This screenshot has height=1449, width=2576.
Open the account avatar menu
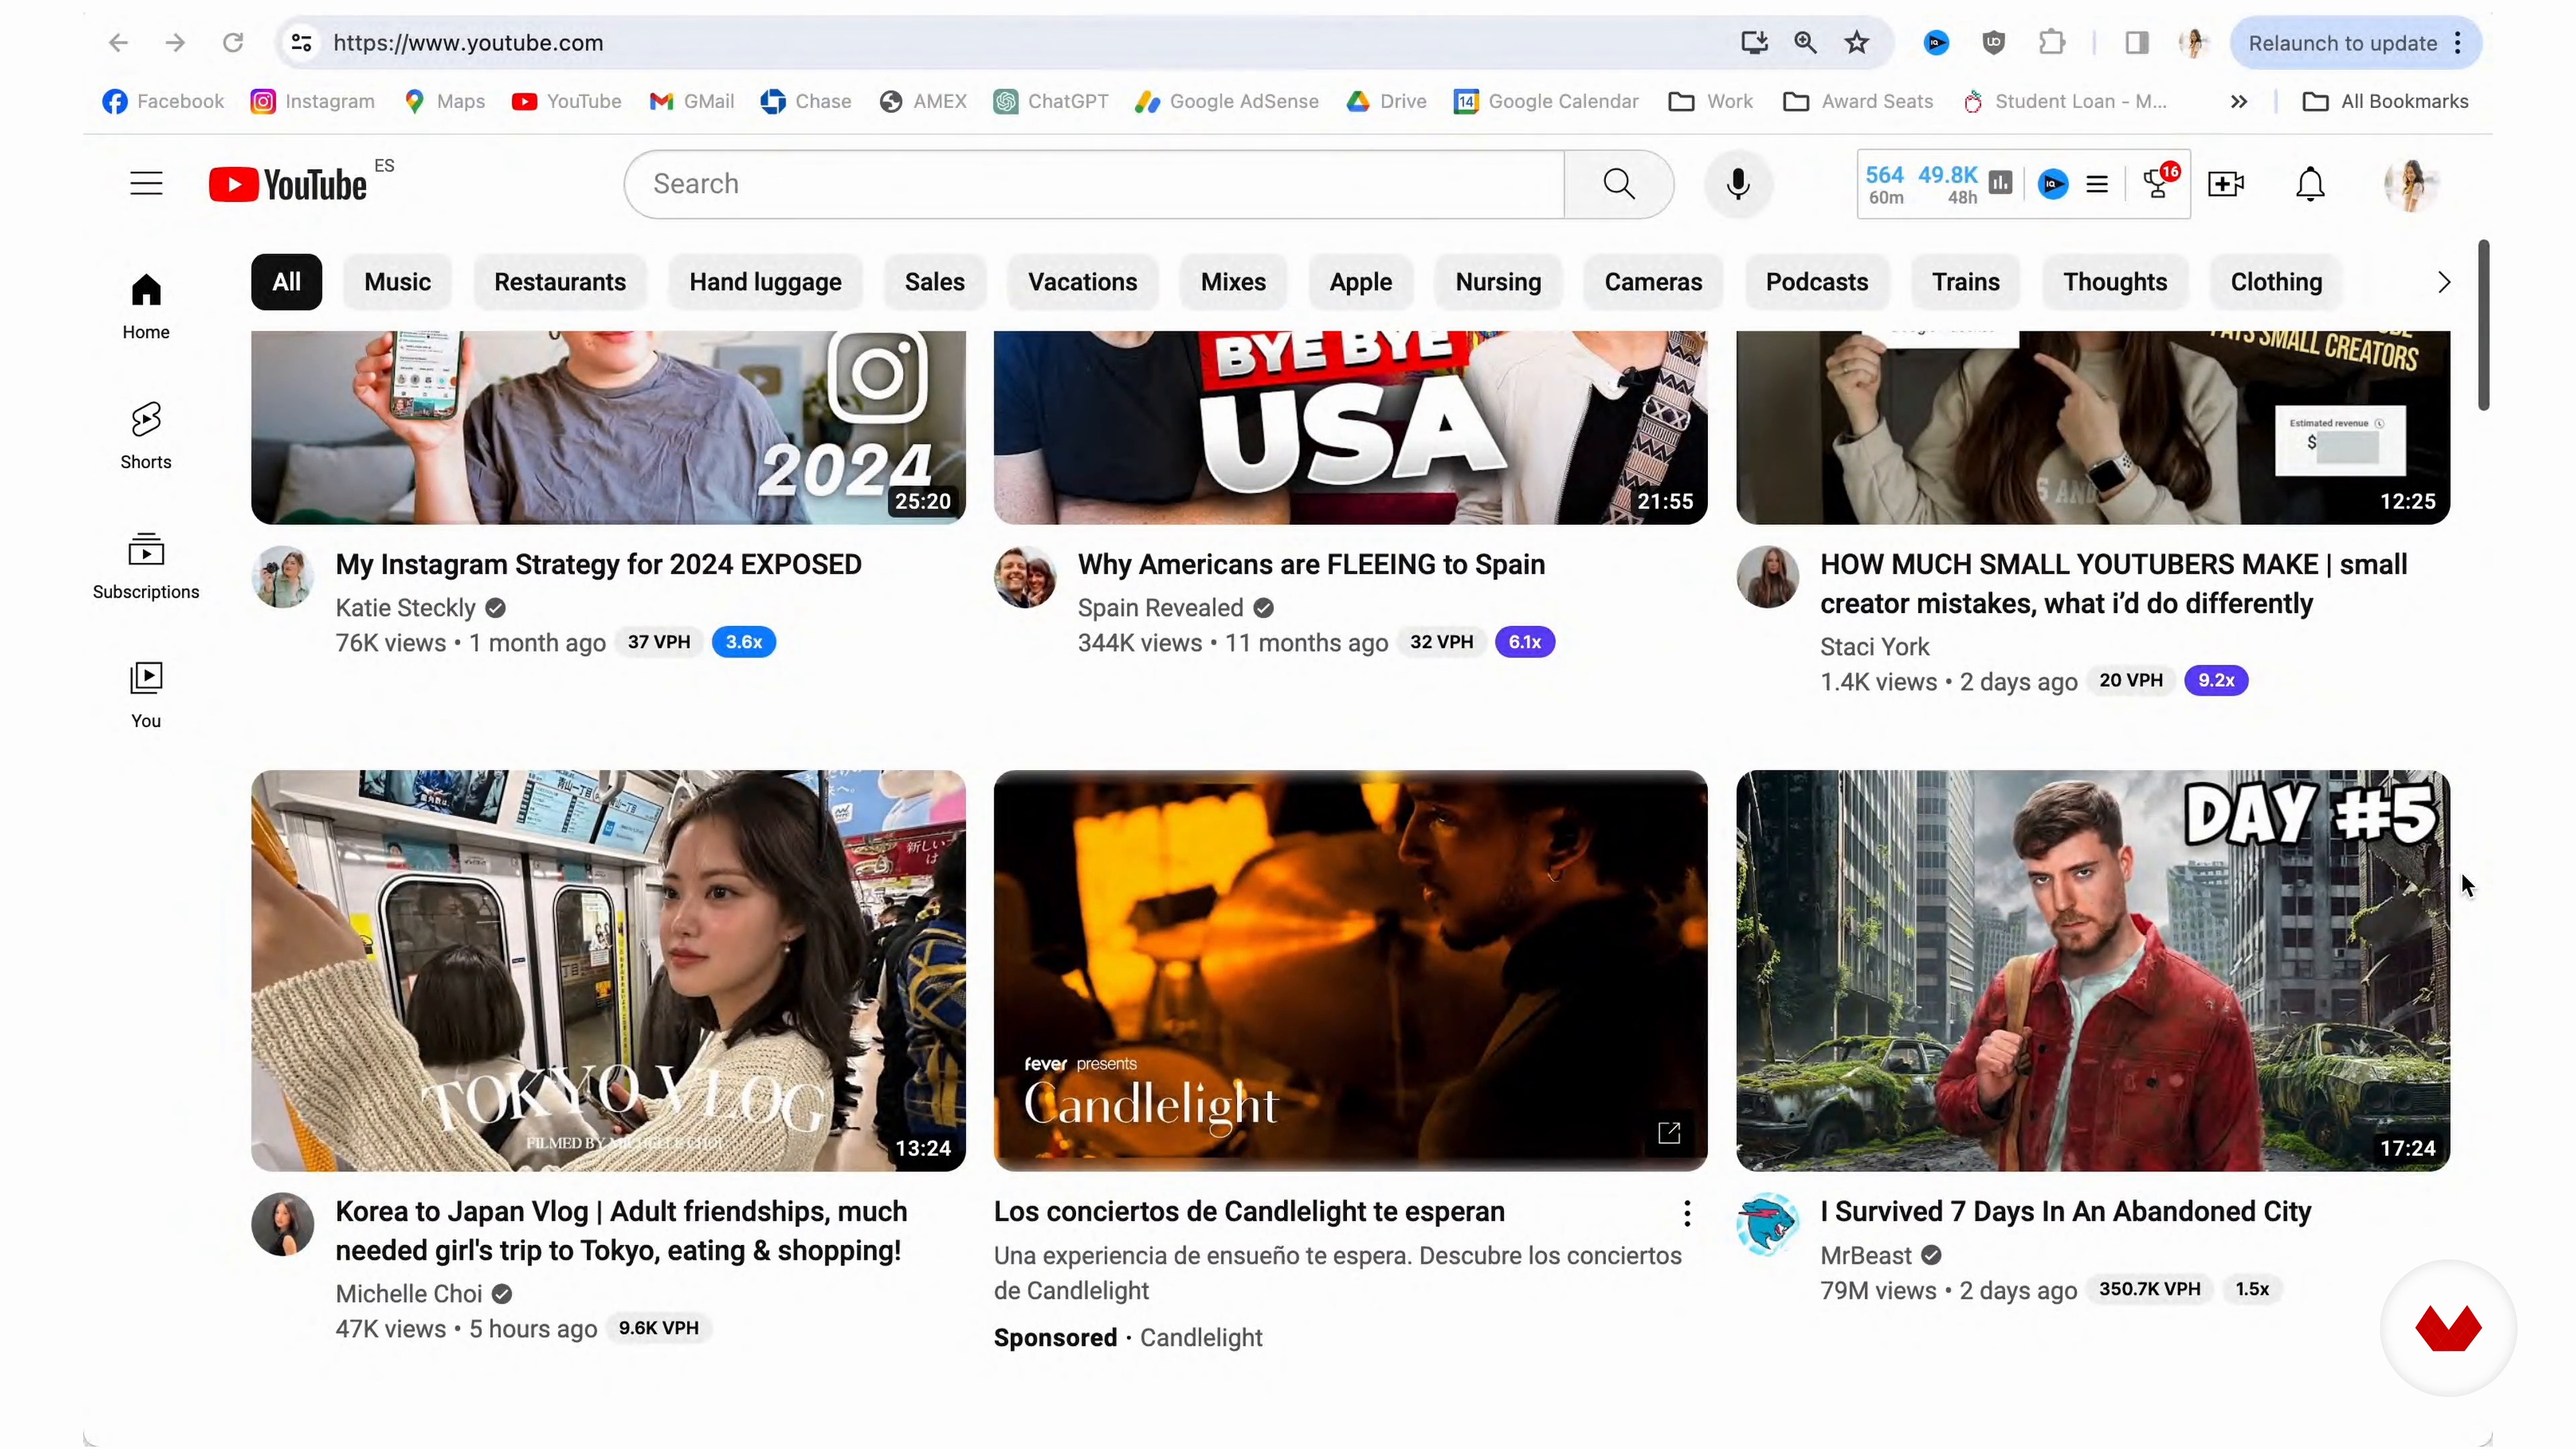tap(2412, 184)
